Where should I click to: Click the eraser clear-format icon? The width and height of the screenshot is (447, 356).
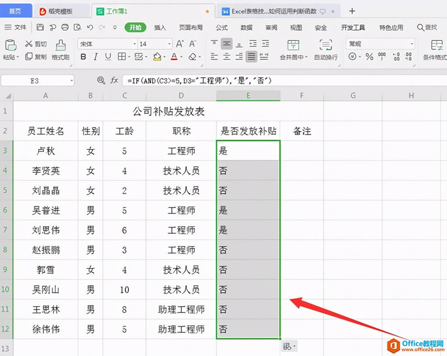click(192, 57)
